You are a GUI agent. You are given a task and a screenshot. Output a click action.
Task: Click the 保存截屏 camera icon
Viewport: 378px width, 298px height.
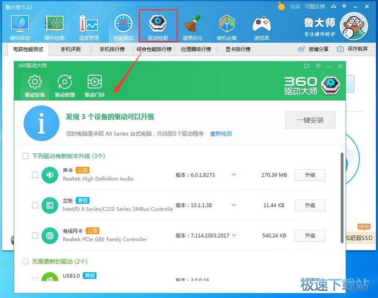[340, 49]
